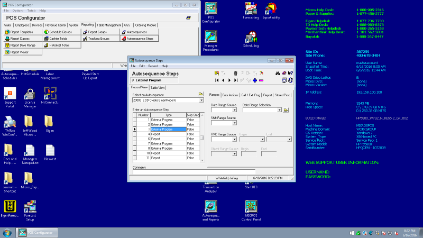
Task: Click the monitor window icon in toolbar
Action: pyautogui.click(x=284, y=80)
